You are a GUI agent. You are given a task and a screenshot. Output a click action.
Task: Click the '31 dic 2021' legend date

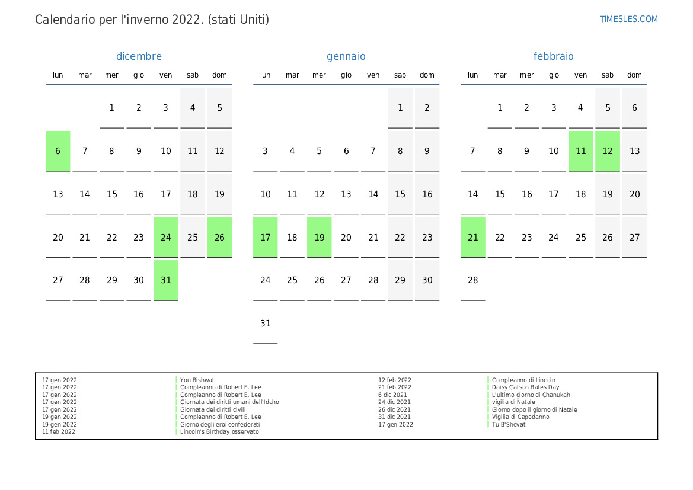pyautogui.click(x=394, y=417)
